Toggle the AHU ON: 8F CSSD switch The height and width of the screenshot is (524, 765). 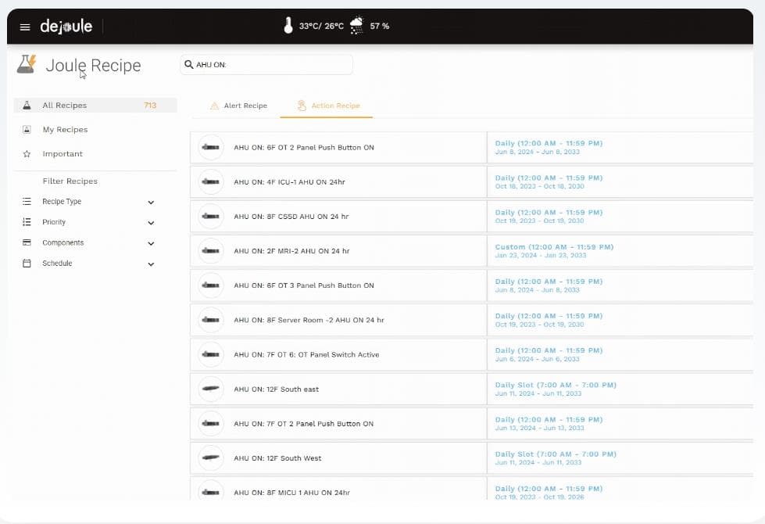(210, 216)
